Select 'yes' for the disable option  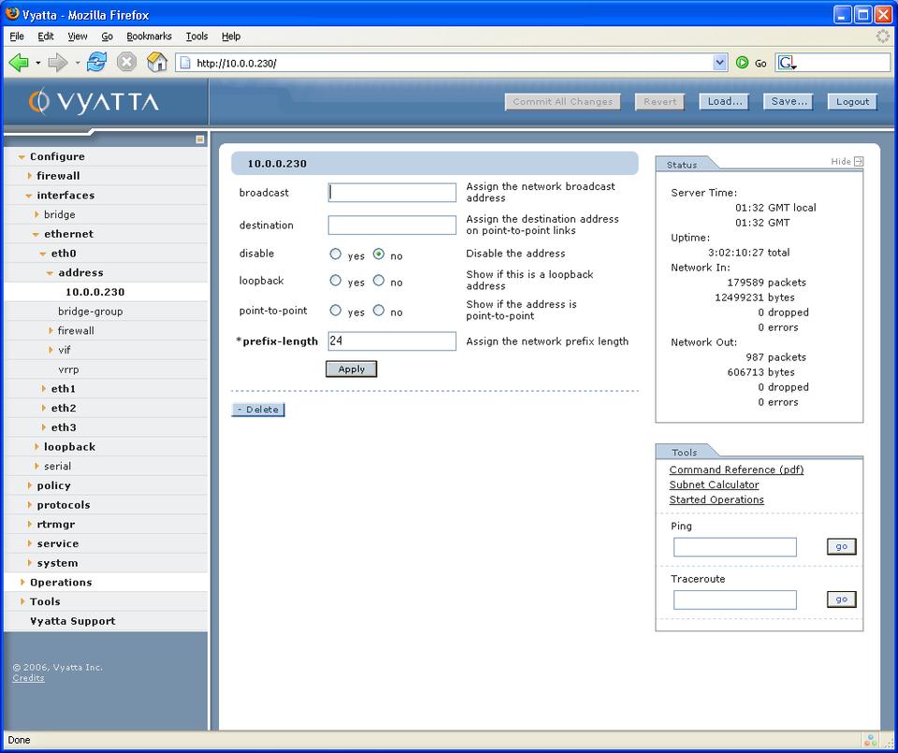(336, 254)
